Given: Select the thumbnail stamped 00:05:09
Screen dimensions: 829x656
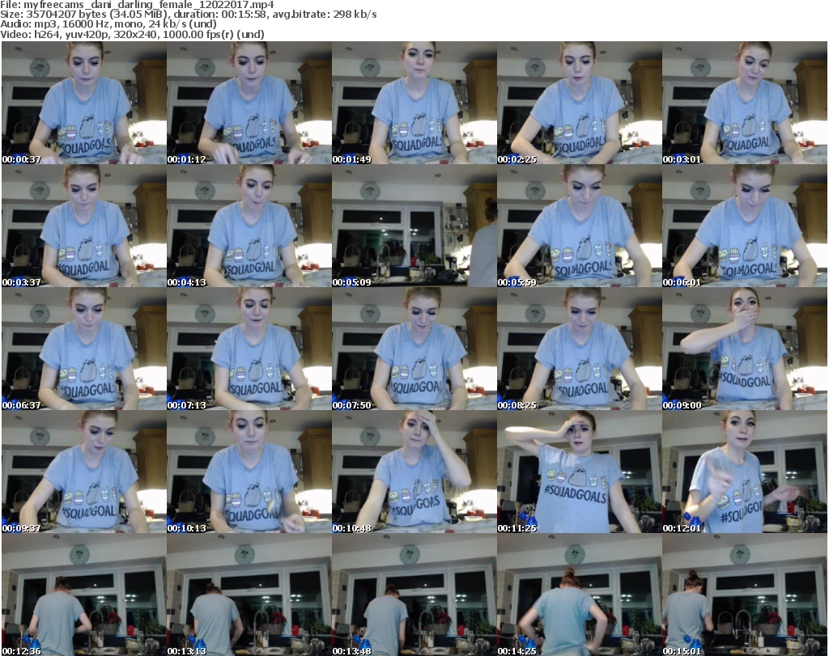Looking at the screenshot, I should pos(414,226).
